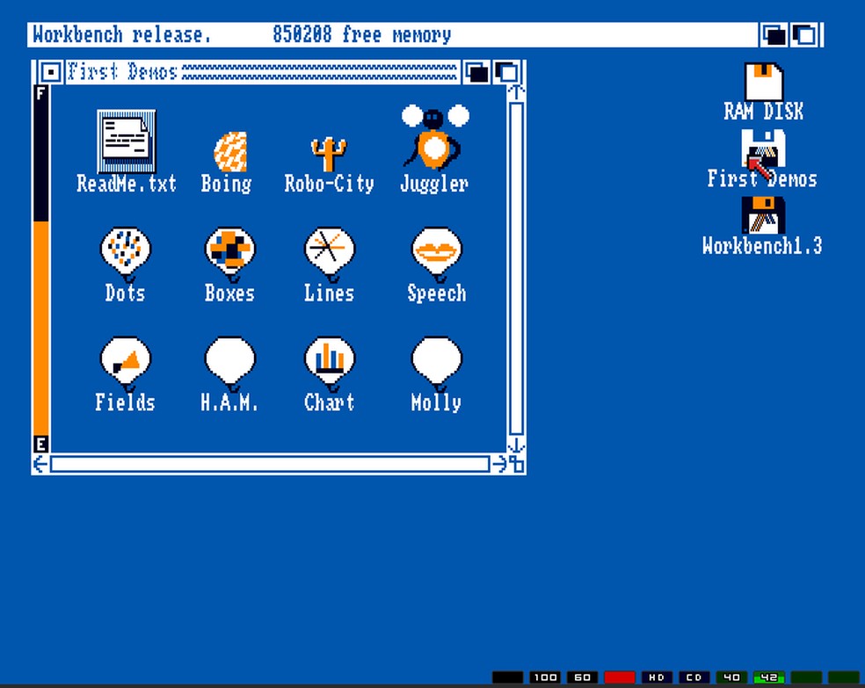Select the RAM DISK desktop icon
865x688 pixels.
pyautogui.click(x=764, y=82)
